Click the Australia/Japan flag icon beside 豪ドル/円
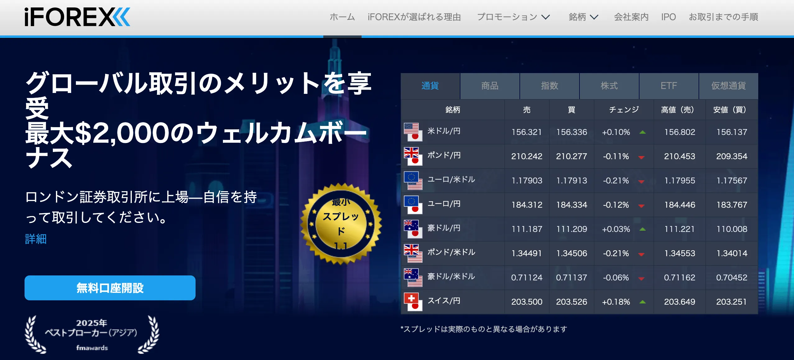The image size is (794, 360). [x=413, y=229]
